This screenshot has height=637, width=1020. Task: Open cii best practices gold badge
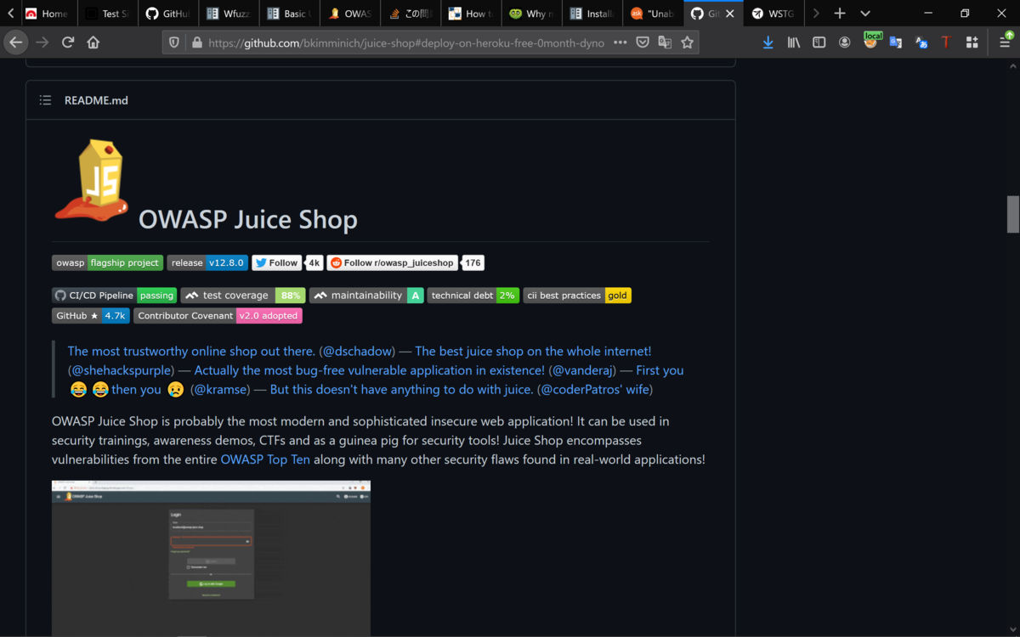point(577,296)
